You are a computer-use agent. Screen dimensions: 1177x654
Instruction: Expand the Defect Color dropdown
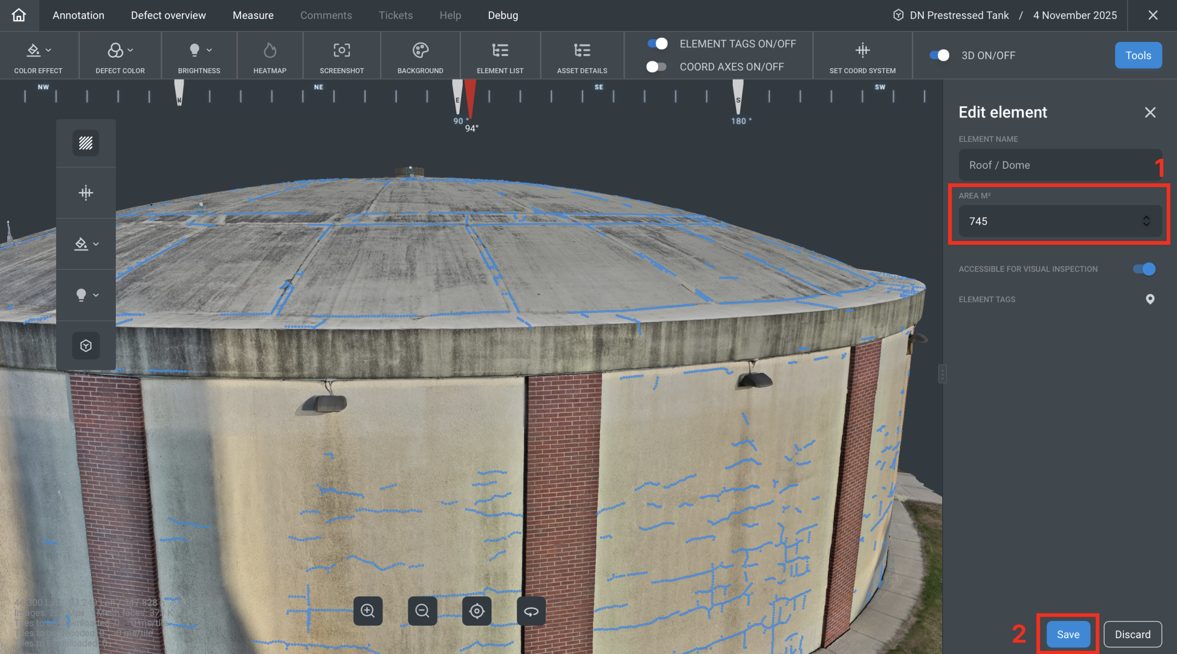click(120, 51)
